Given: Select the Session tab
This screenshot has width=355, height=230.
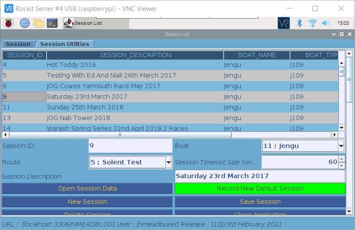Looking at the screenshot, I should (18, 44).
